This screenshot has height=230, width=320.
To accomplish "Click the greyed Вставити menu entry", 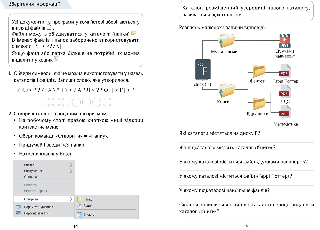I will (44, 185).
